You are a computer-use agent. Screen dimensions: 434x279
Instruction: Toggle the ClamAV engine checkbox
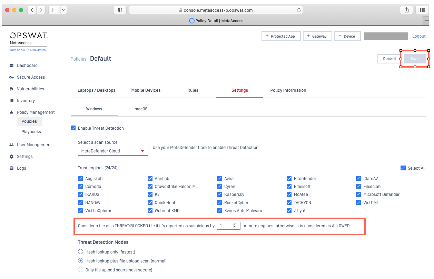coord(358,179)
